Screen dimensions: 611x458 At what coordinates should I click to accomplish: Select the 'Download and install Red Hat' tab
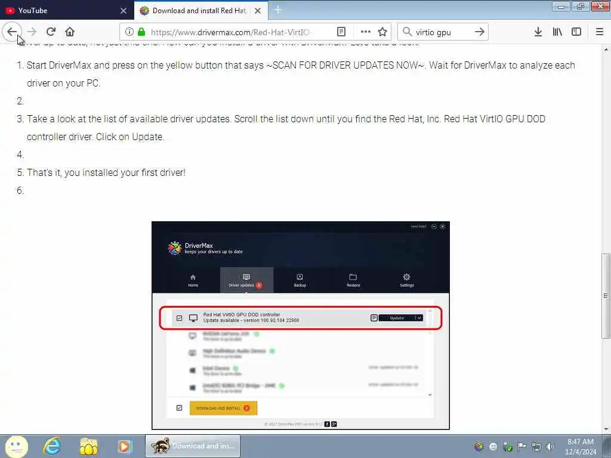(x=200, y=11)
